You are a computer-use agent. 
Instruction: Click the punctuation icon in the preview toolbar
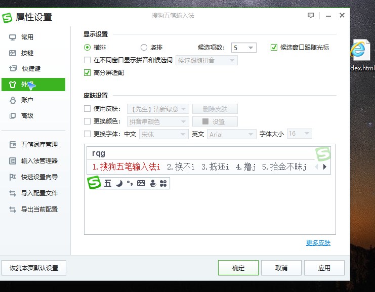click(130, 183)
